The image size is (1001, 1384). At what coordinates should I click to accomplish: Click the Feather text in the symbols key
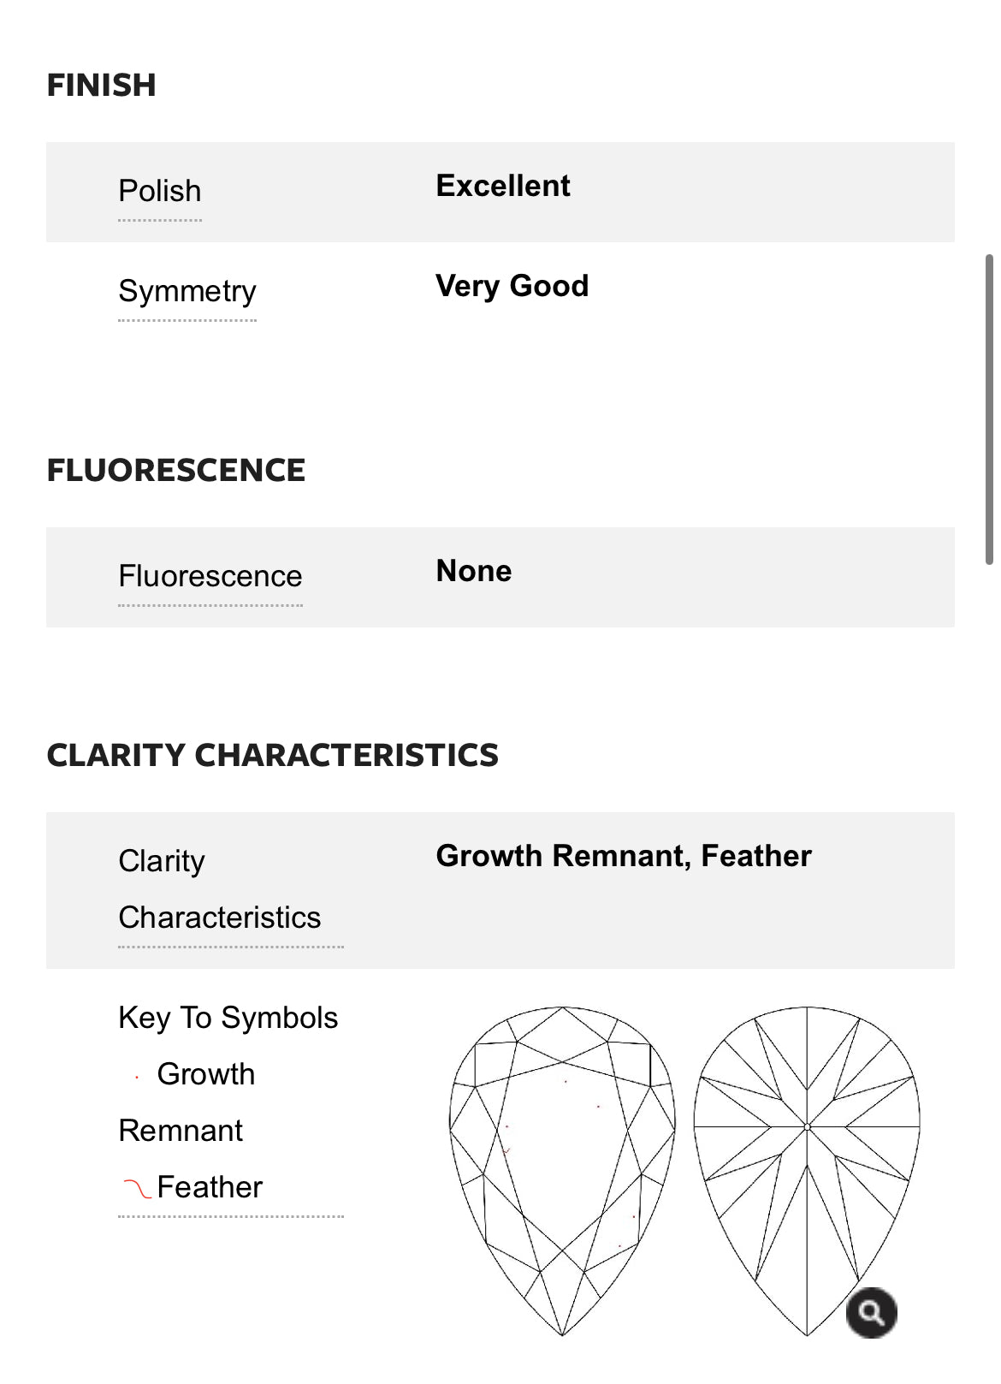(x=210, y=1188)
